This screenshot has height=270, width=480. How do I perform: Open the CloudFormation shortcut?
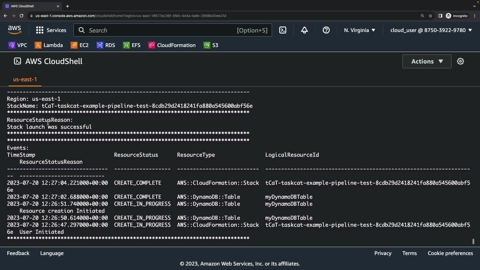[x=172, y=45]
